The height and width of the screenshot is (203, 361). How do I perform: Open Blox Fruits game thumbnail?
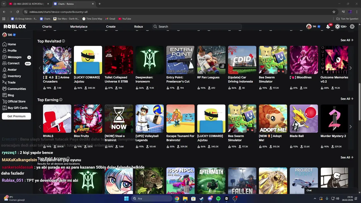pos(88,119)
